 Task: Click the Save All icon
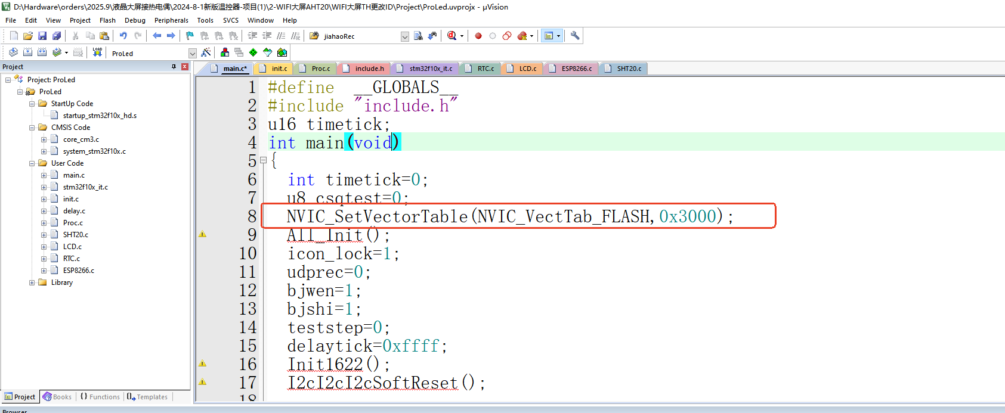pos(57,36)
